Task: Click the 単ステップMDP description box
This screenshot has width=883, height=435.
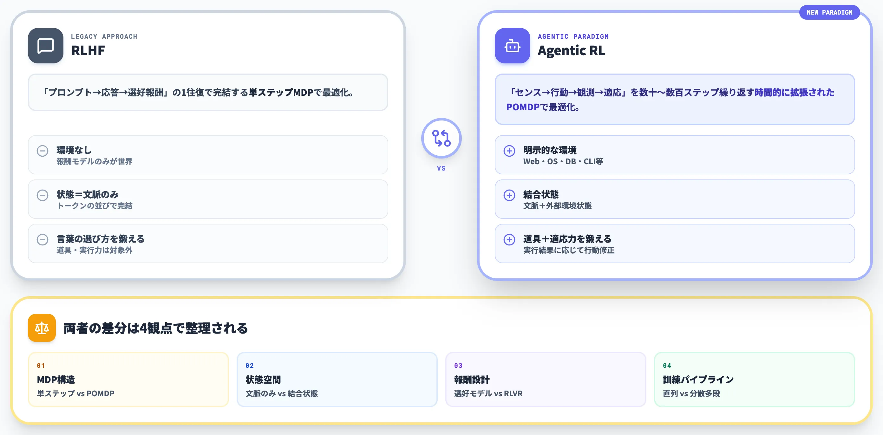Action: [x=208, y=92]
